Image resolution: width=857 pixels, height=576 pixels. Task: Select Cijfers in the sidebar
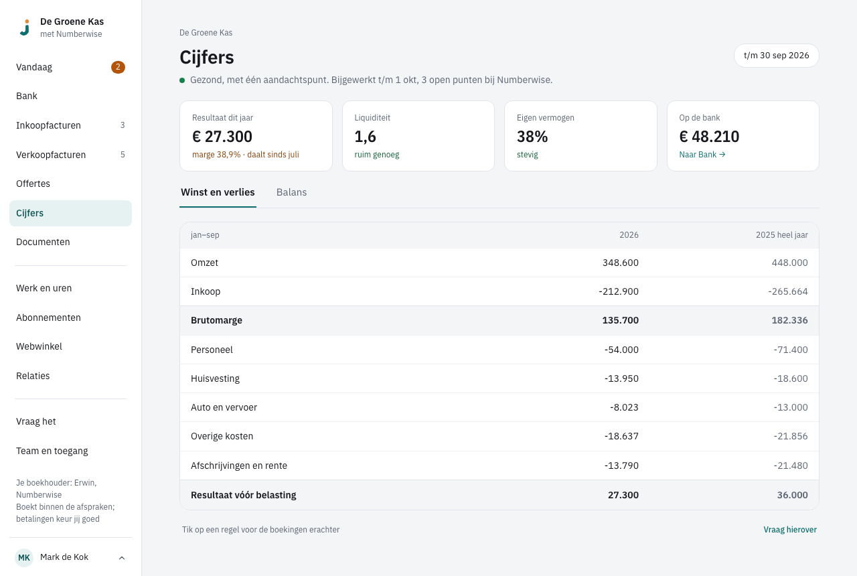[70, 213]
